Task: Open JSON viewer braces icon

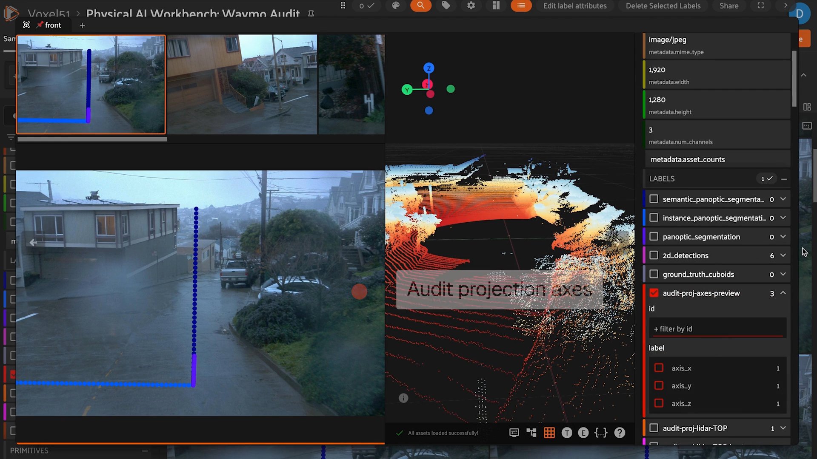Action: 601,433
